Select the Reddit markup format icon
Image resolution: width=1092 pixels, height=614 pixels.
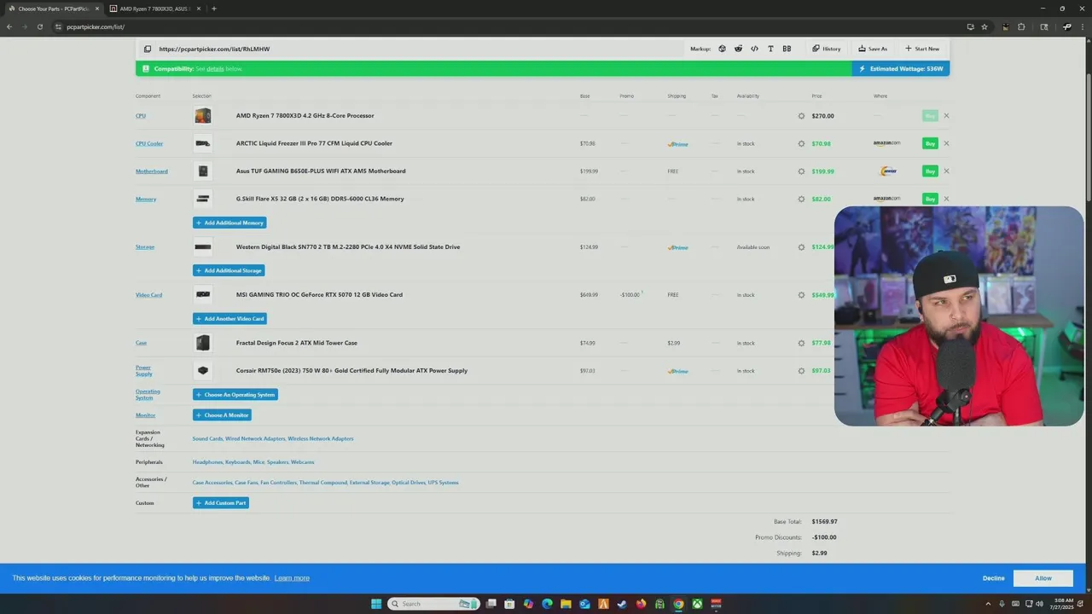click(738, 49)
